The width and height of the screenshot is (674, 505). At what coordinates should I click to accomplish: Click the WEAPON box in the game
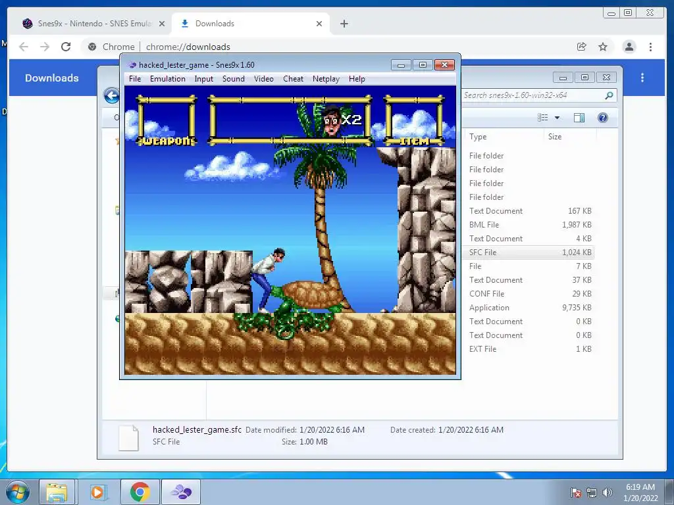pos(166,121)
